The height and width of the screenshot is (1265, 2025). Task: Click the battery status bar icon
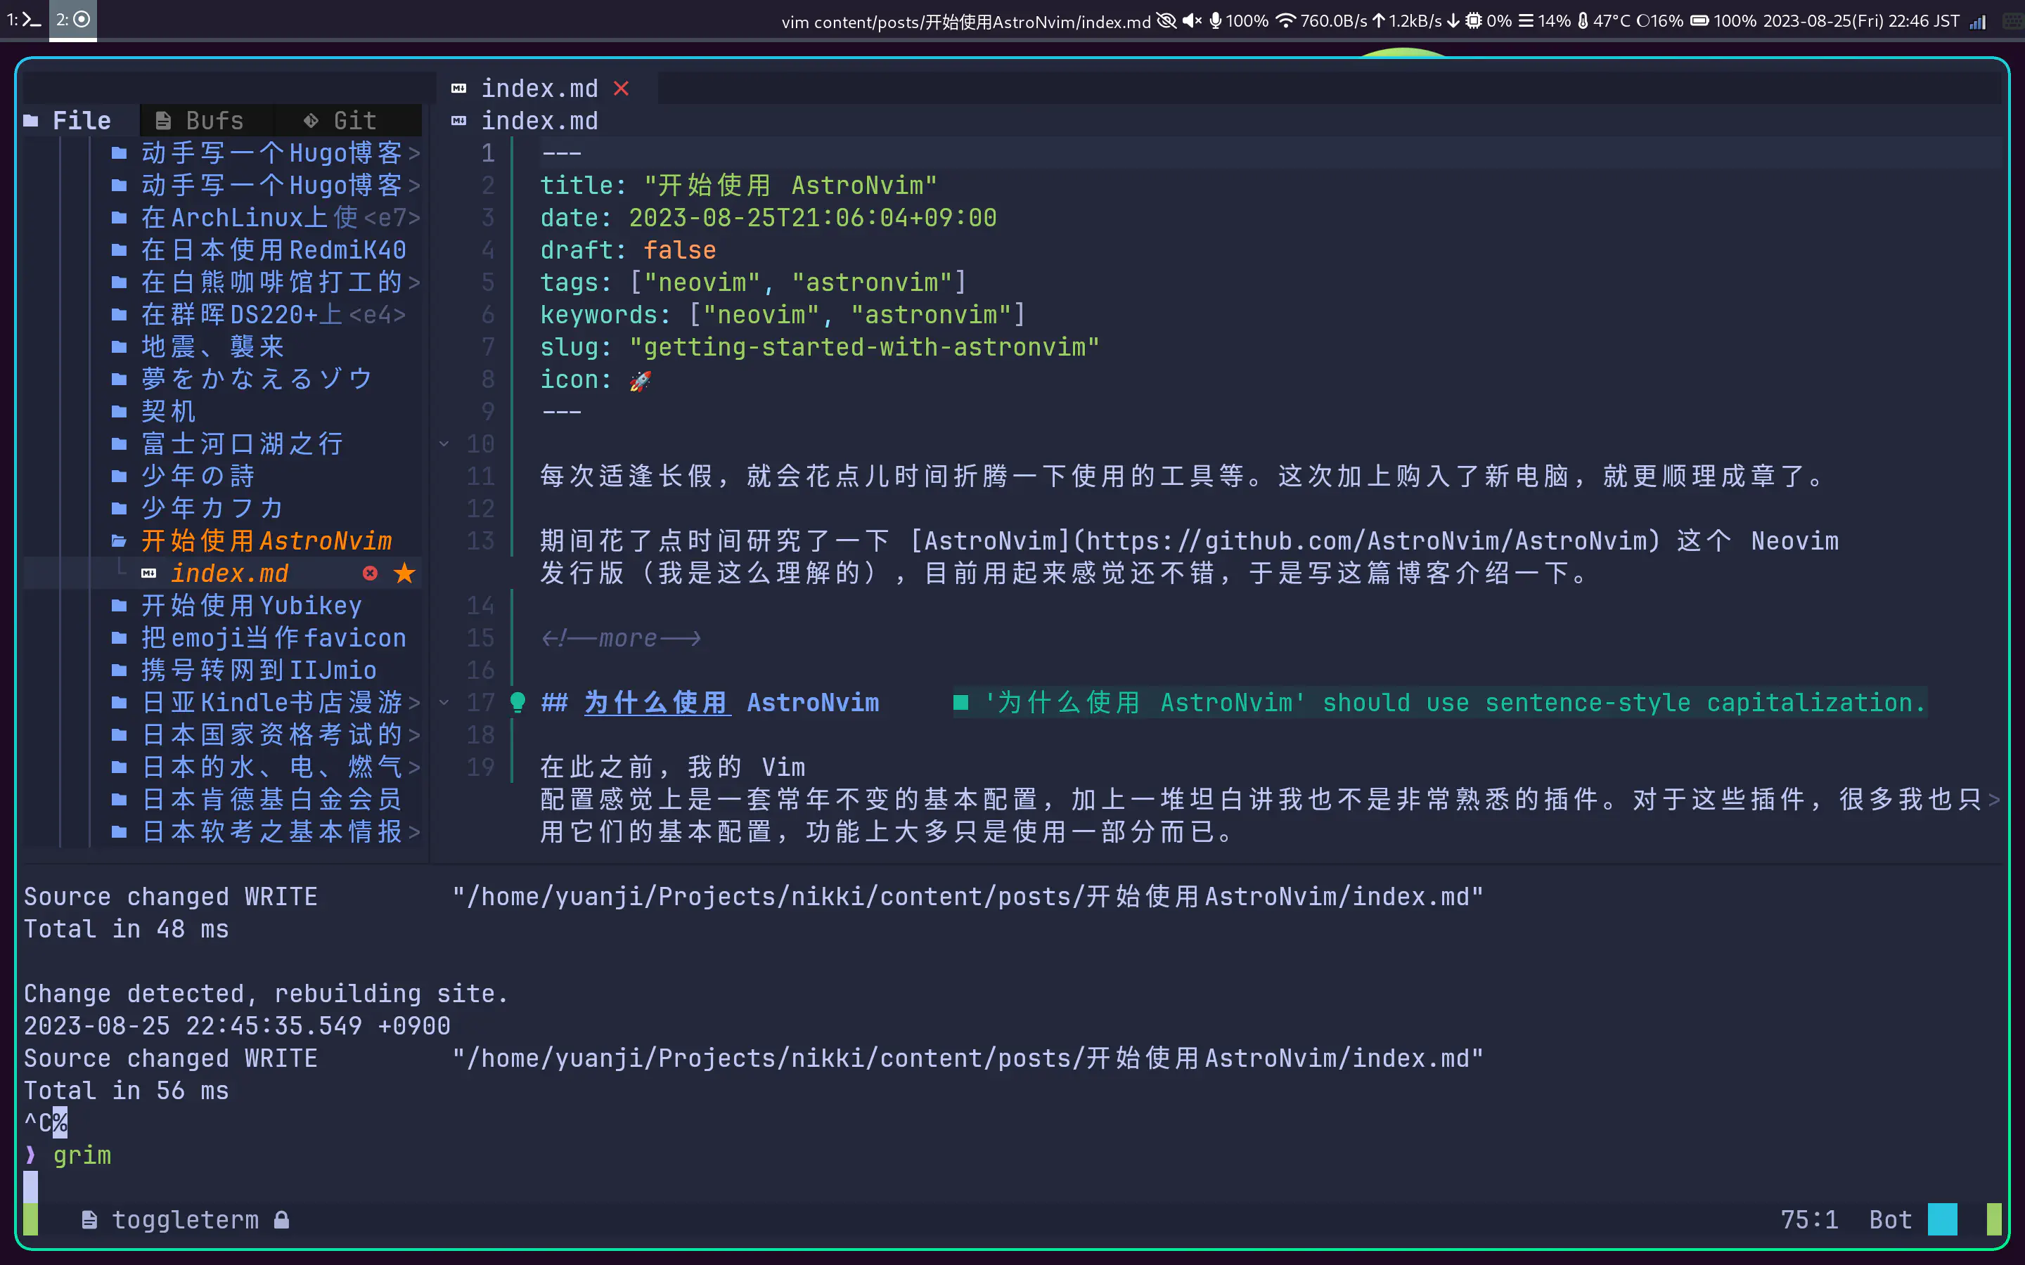(1699, 21)
